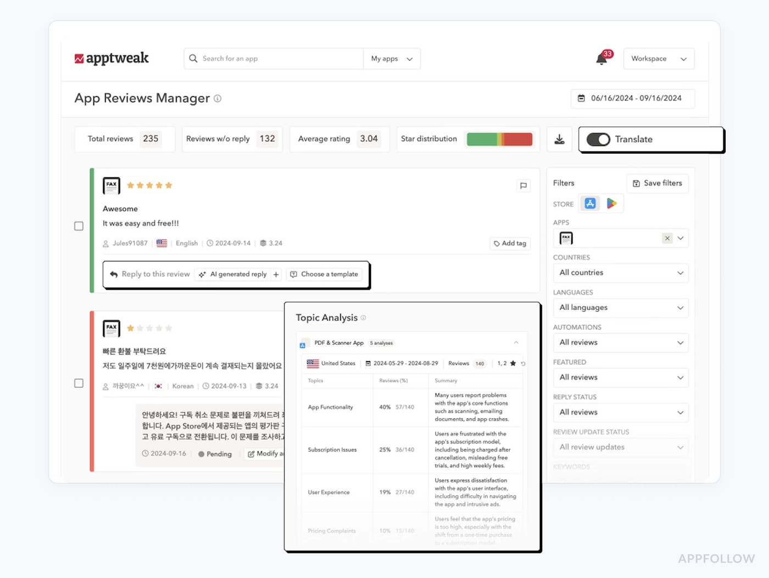Screen dimensions: 769x578
Task: Open the Workspace menu
Action: (657, 58)
